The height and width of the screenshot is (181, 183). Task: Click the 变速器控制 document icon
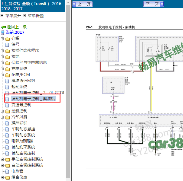[7, 105]
